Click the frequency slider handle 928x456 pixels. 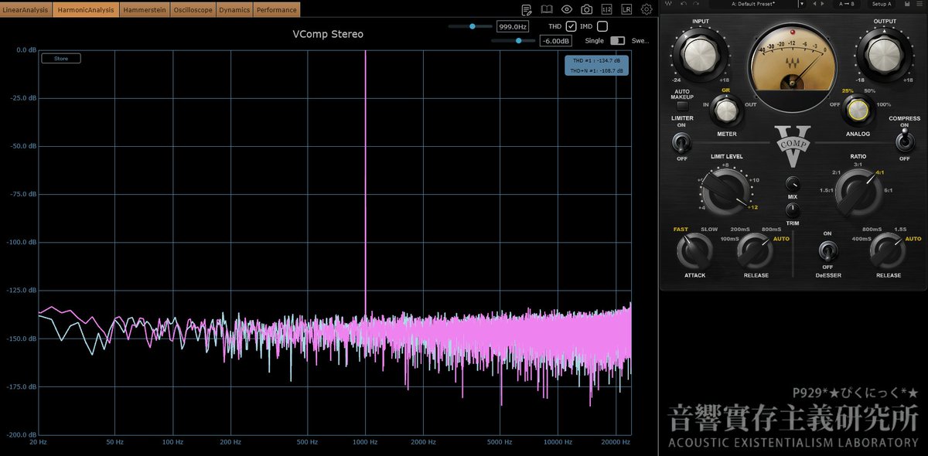[x=473, y=26]
